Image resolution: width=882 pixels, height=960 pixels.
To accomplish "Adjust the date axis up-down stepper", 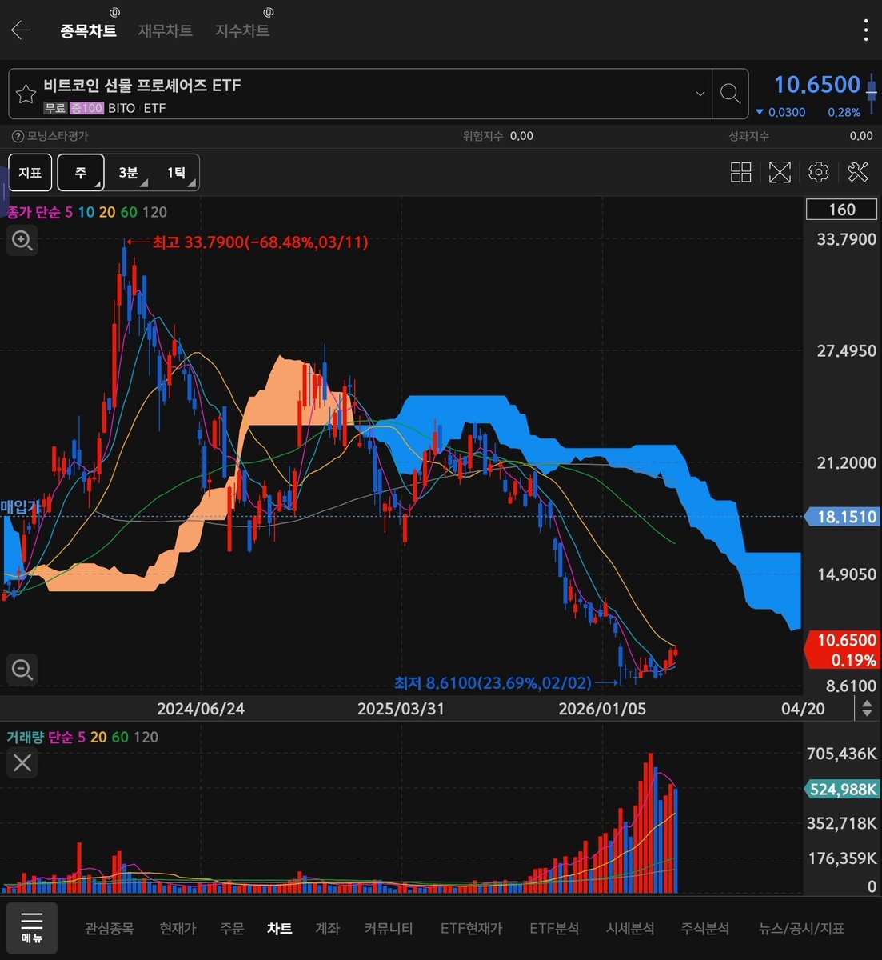I will pyautogui.click(x=866, y=708).
